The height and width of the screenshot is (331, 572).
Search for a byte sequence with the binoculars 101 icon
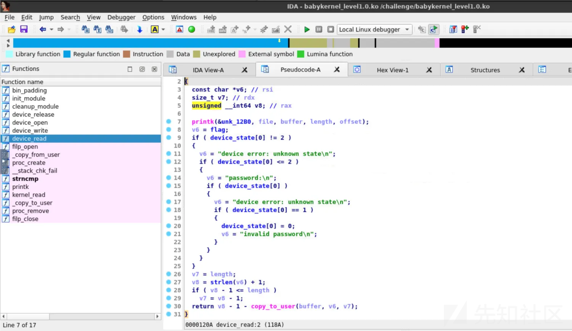tap(109, 29)
